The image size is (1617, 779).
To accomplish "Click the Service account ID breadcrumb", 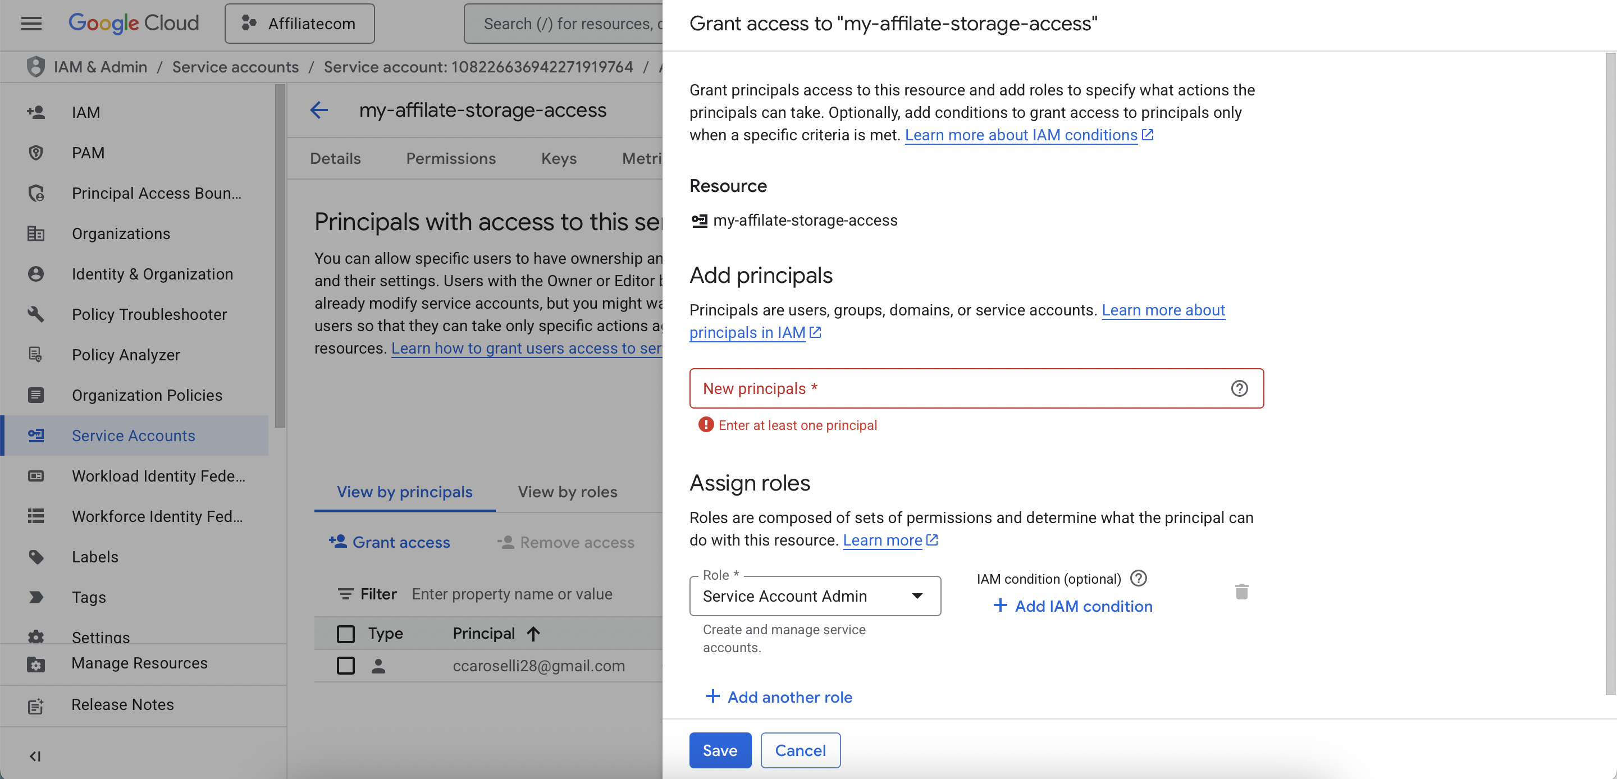I will (478, 67).
